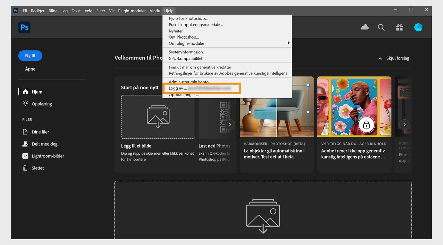
Task: Click the Åpne button
Action: click(x=30, y=69)
